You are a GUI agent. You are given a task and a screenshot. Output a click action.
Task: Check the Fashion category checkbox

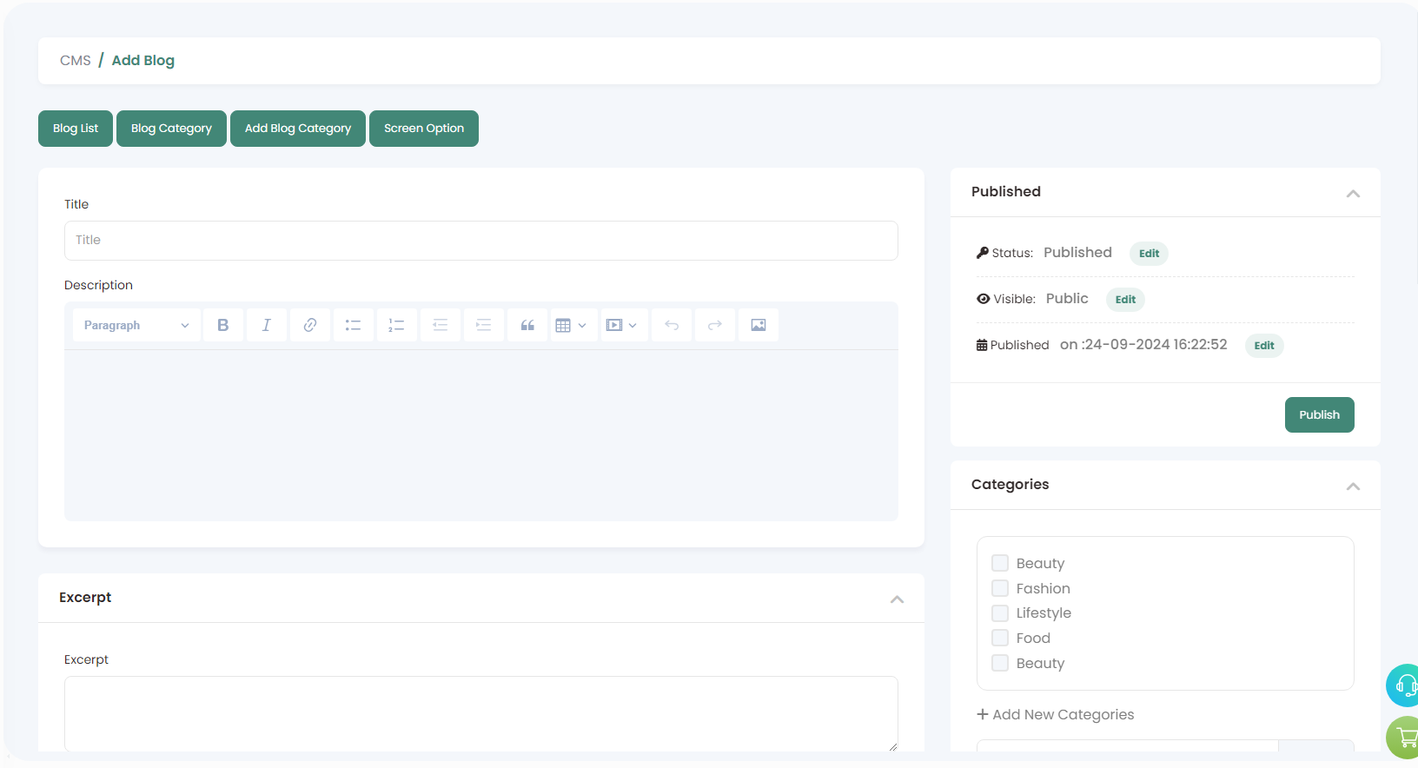click(x=1000, y=588)
